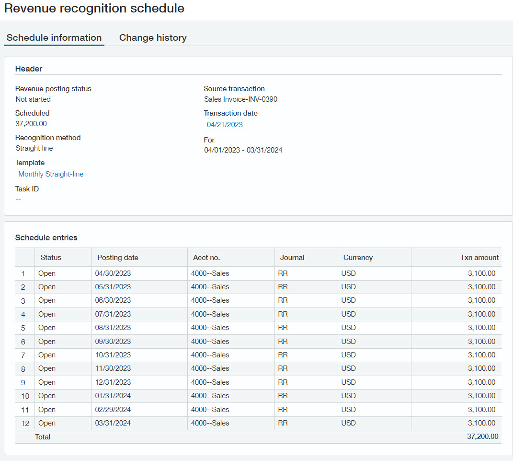Click the total amount 37,200.00 in table footer
513x461 pixels.
[482, 437]
